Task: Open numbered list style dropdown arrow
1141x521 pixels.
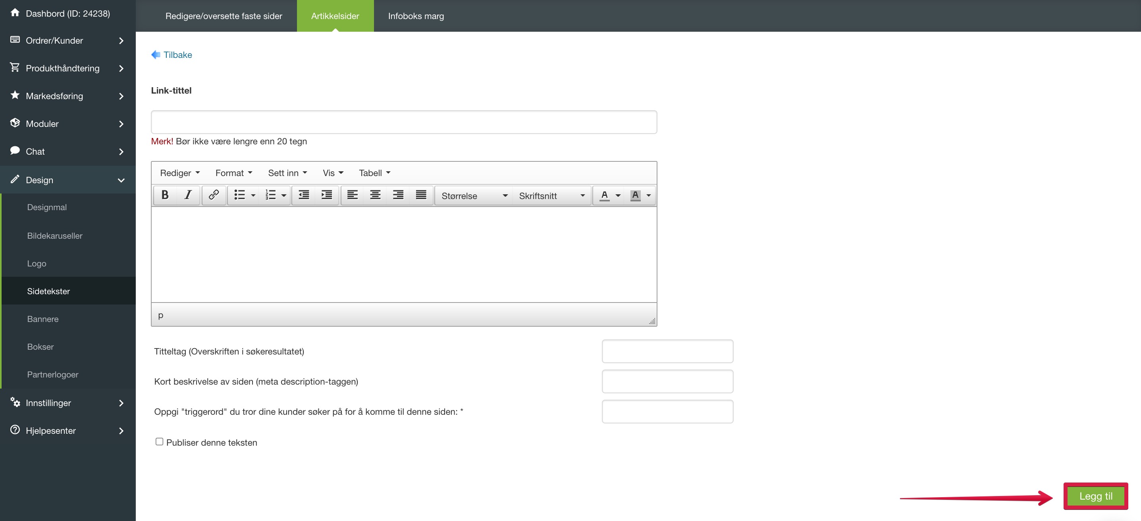Action: [x=284, y=195]
